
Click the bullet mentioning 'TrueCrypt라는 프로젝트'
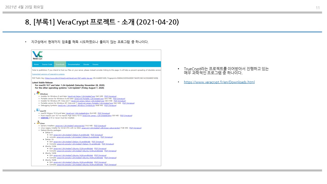(226, 71)
